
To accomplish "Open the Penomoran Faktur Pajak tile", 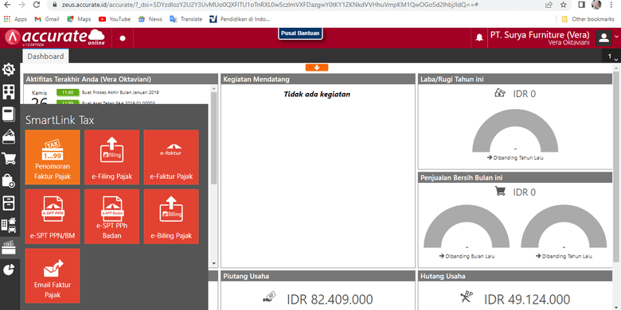I will pyautogui.click(x=53, y=157).
